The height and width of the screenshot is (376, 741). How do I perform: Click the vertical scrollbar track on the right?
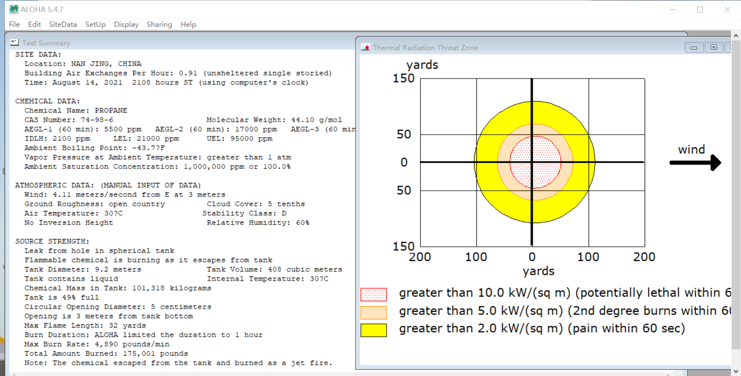coord(736,202)
